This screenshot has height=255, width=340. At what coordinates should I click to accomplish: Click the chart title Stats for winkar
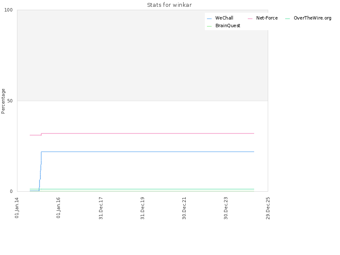coord(169,5)
